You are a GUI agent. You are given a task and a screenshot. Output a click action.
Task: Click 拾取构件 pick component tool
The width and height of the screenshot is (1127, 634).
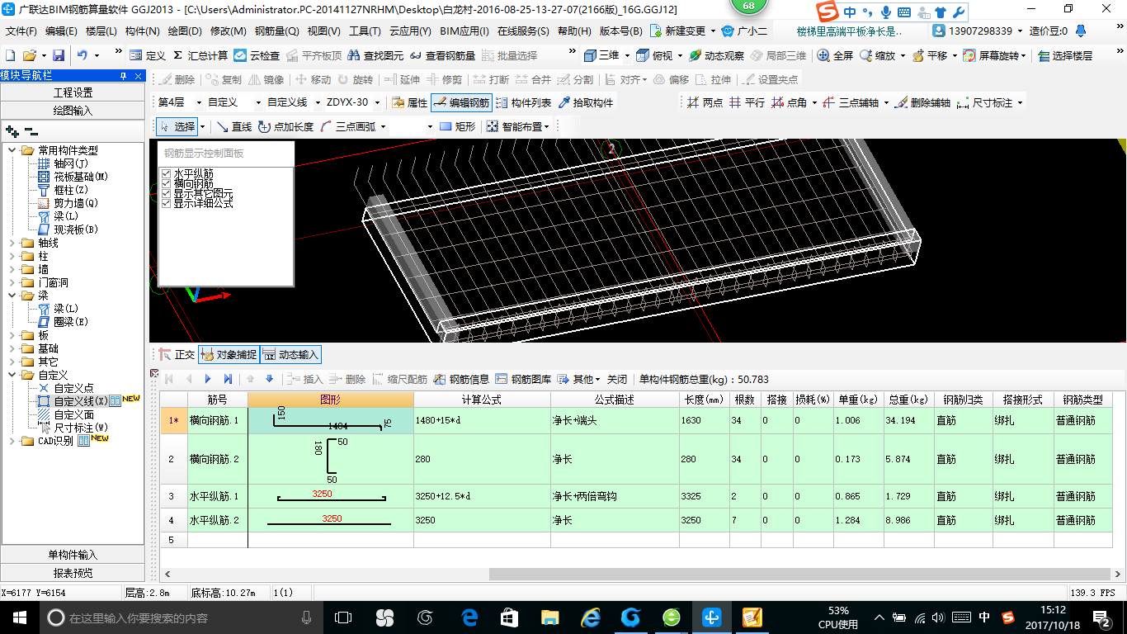tap(586, 103)
